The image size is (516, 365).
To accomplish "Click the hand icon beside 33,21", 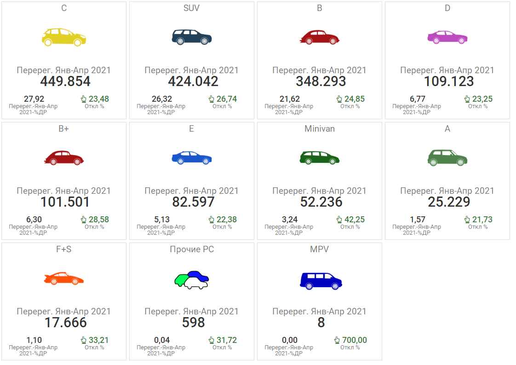I will coord(84,340).
